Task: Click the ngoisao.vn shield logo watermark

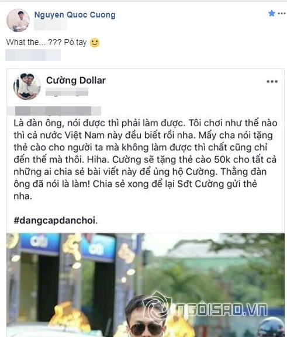Action: (x=157, y=307)
